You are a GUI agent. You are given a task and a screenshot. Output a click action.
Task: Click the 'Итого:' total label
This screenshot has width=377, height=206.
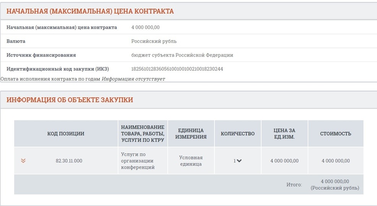point(294,185)
